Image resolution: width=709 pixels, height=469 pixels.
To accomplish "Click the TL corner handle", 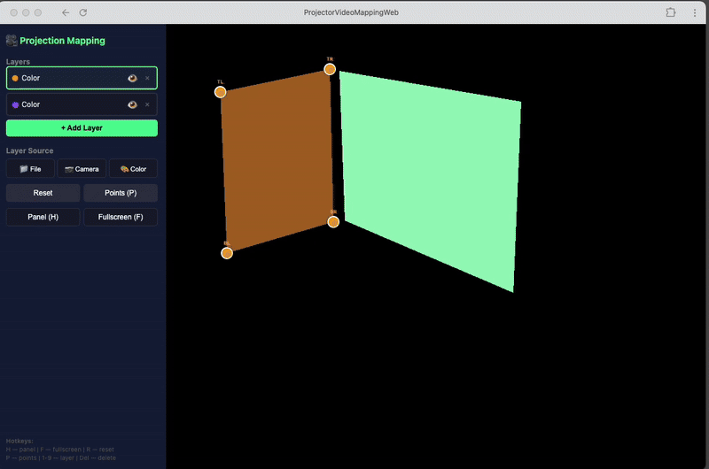I will (221, 92).
